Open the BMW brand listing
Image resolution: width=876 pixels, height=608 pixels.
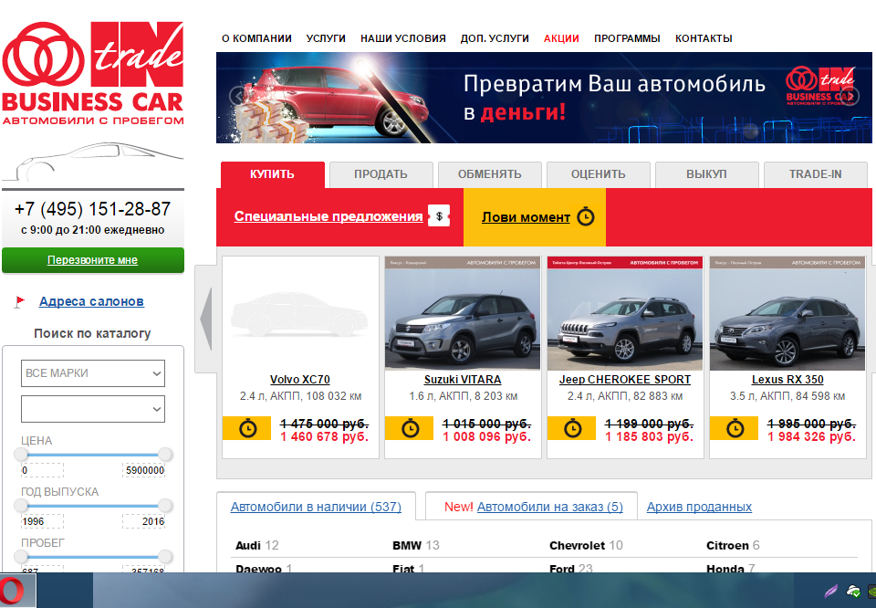pyautogui.click(x=407, y=545)
